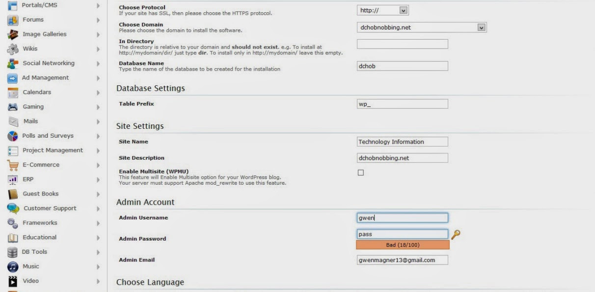The image size is (595, 292).
Task: Select the Educational label
Action: pyautogui.click(x=39, y=237)
